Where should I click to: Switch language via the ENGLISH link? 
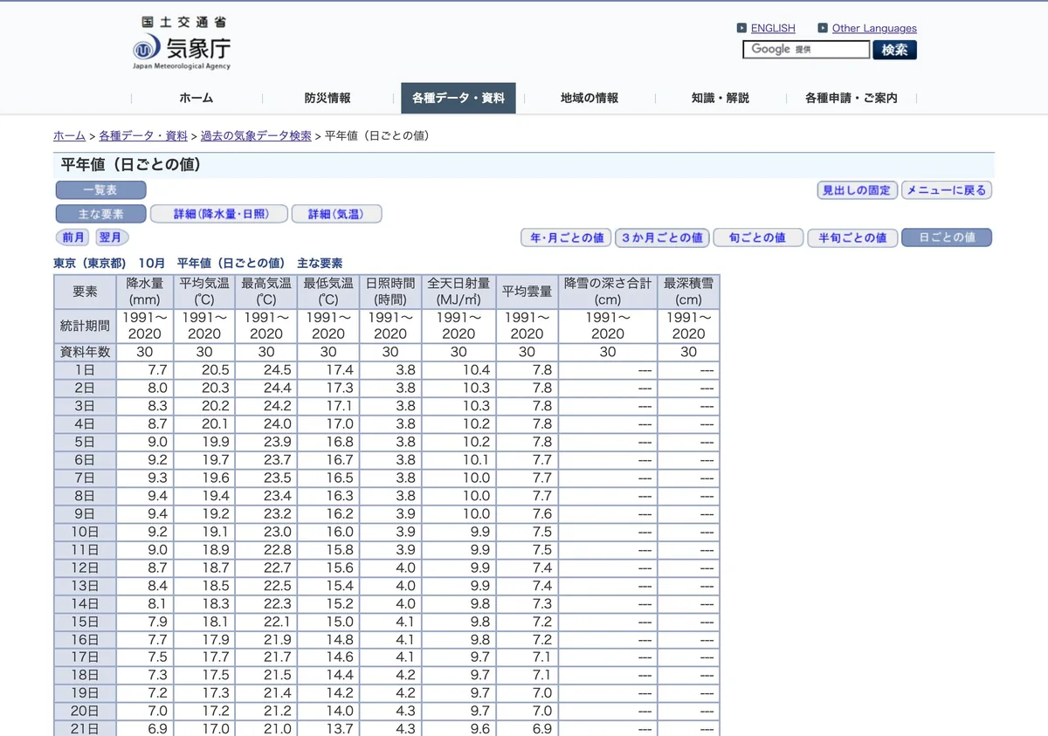point(773,28)
